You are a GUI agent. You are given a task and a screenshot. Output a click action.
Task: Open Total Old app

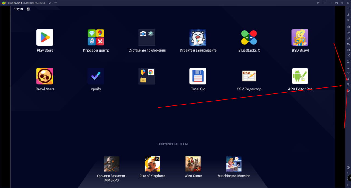tap(198, 76)
